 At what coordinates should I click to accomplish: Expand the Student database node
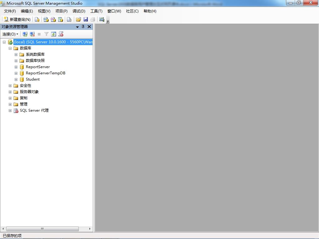[x=16, y=79]
